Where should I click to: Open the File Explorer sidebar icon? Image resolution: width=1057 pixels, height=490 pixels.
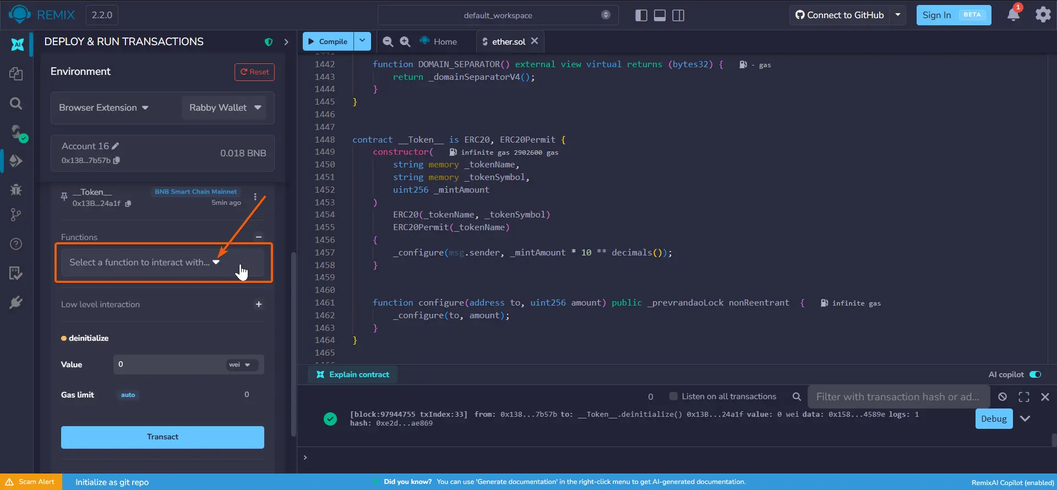[16, 74]
